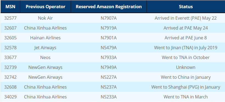Select Hainan Airlines cell
This screenshot has width=225, height=102.
pos(46,38)
